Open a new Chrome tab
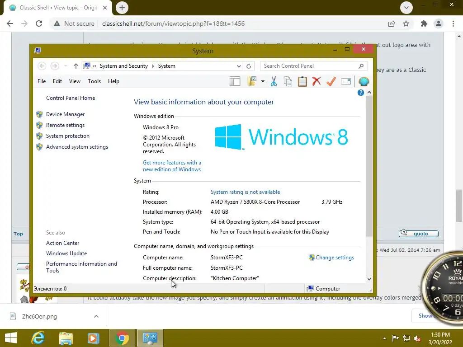This screenshot has height=347, width=463. pos(122,8)
